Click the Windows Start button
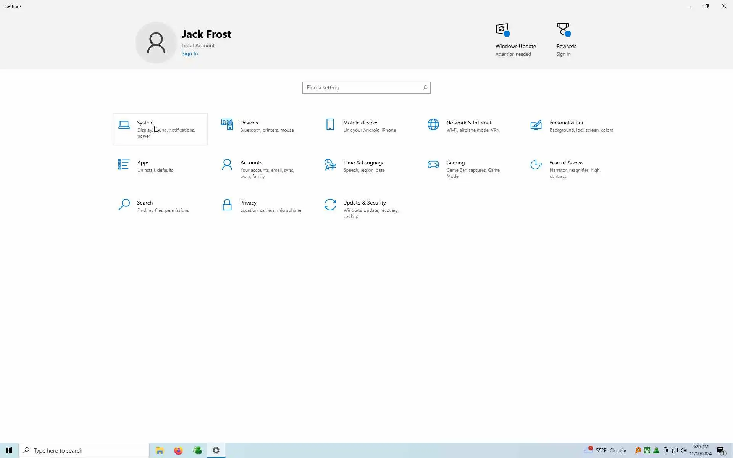The image size is (733, 458). (9, 451)
